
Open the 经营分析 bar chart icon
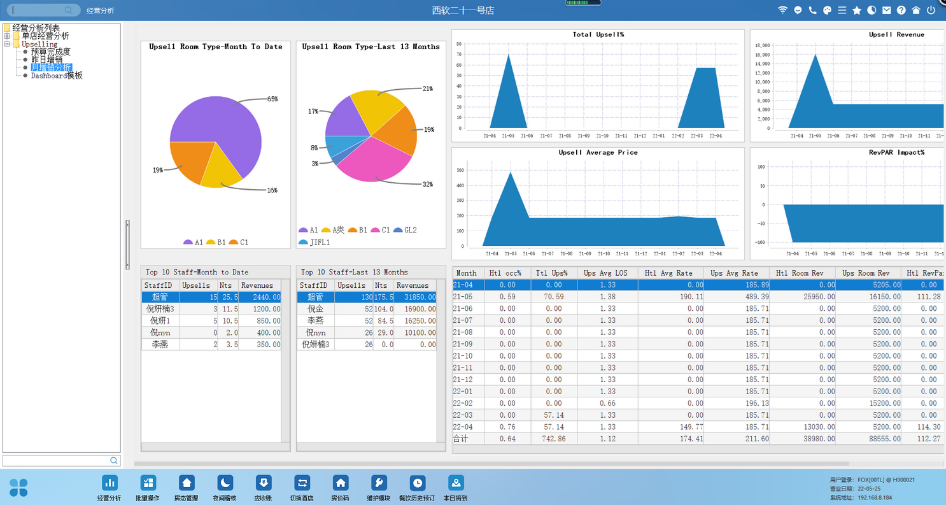pyautogui.click(x=109, y=483)
